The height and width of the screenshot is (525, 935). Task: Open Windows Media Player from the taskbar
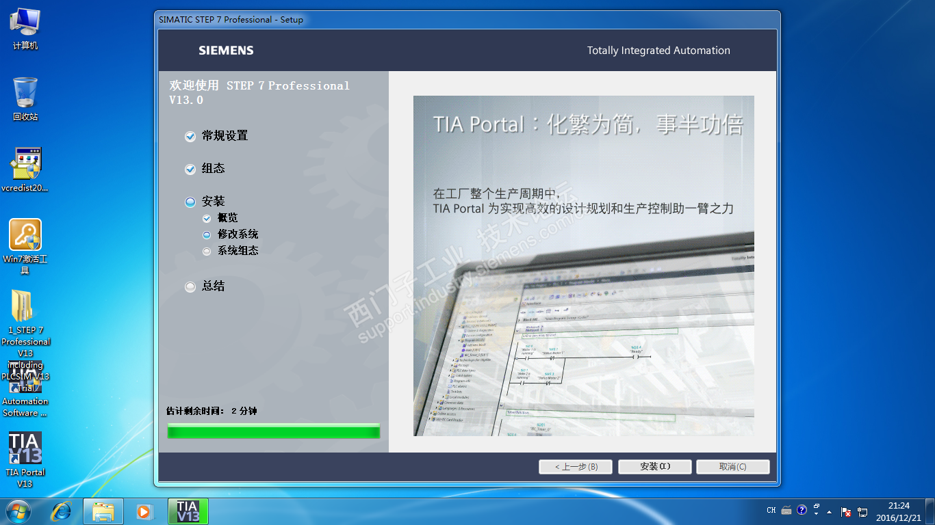[x=144, y=511]
